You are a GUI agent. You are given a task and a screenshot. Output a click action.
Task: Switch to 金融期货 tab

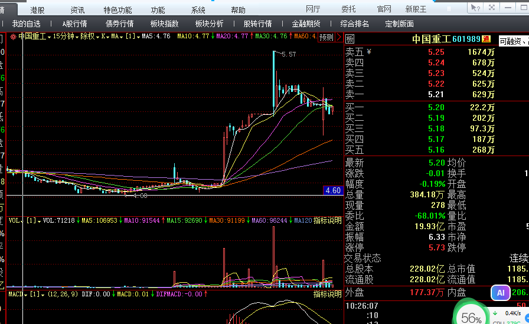[306, 24]
